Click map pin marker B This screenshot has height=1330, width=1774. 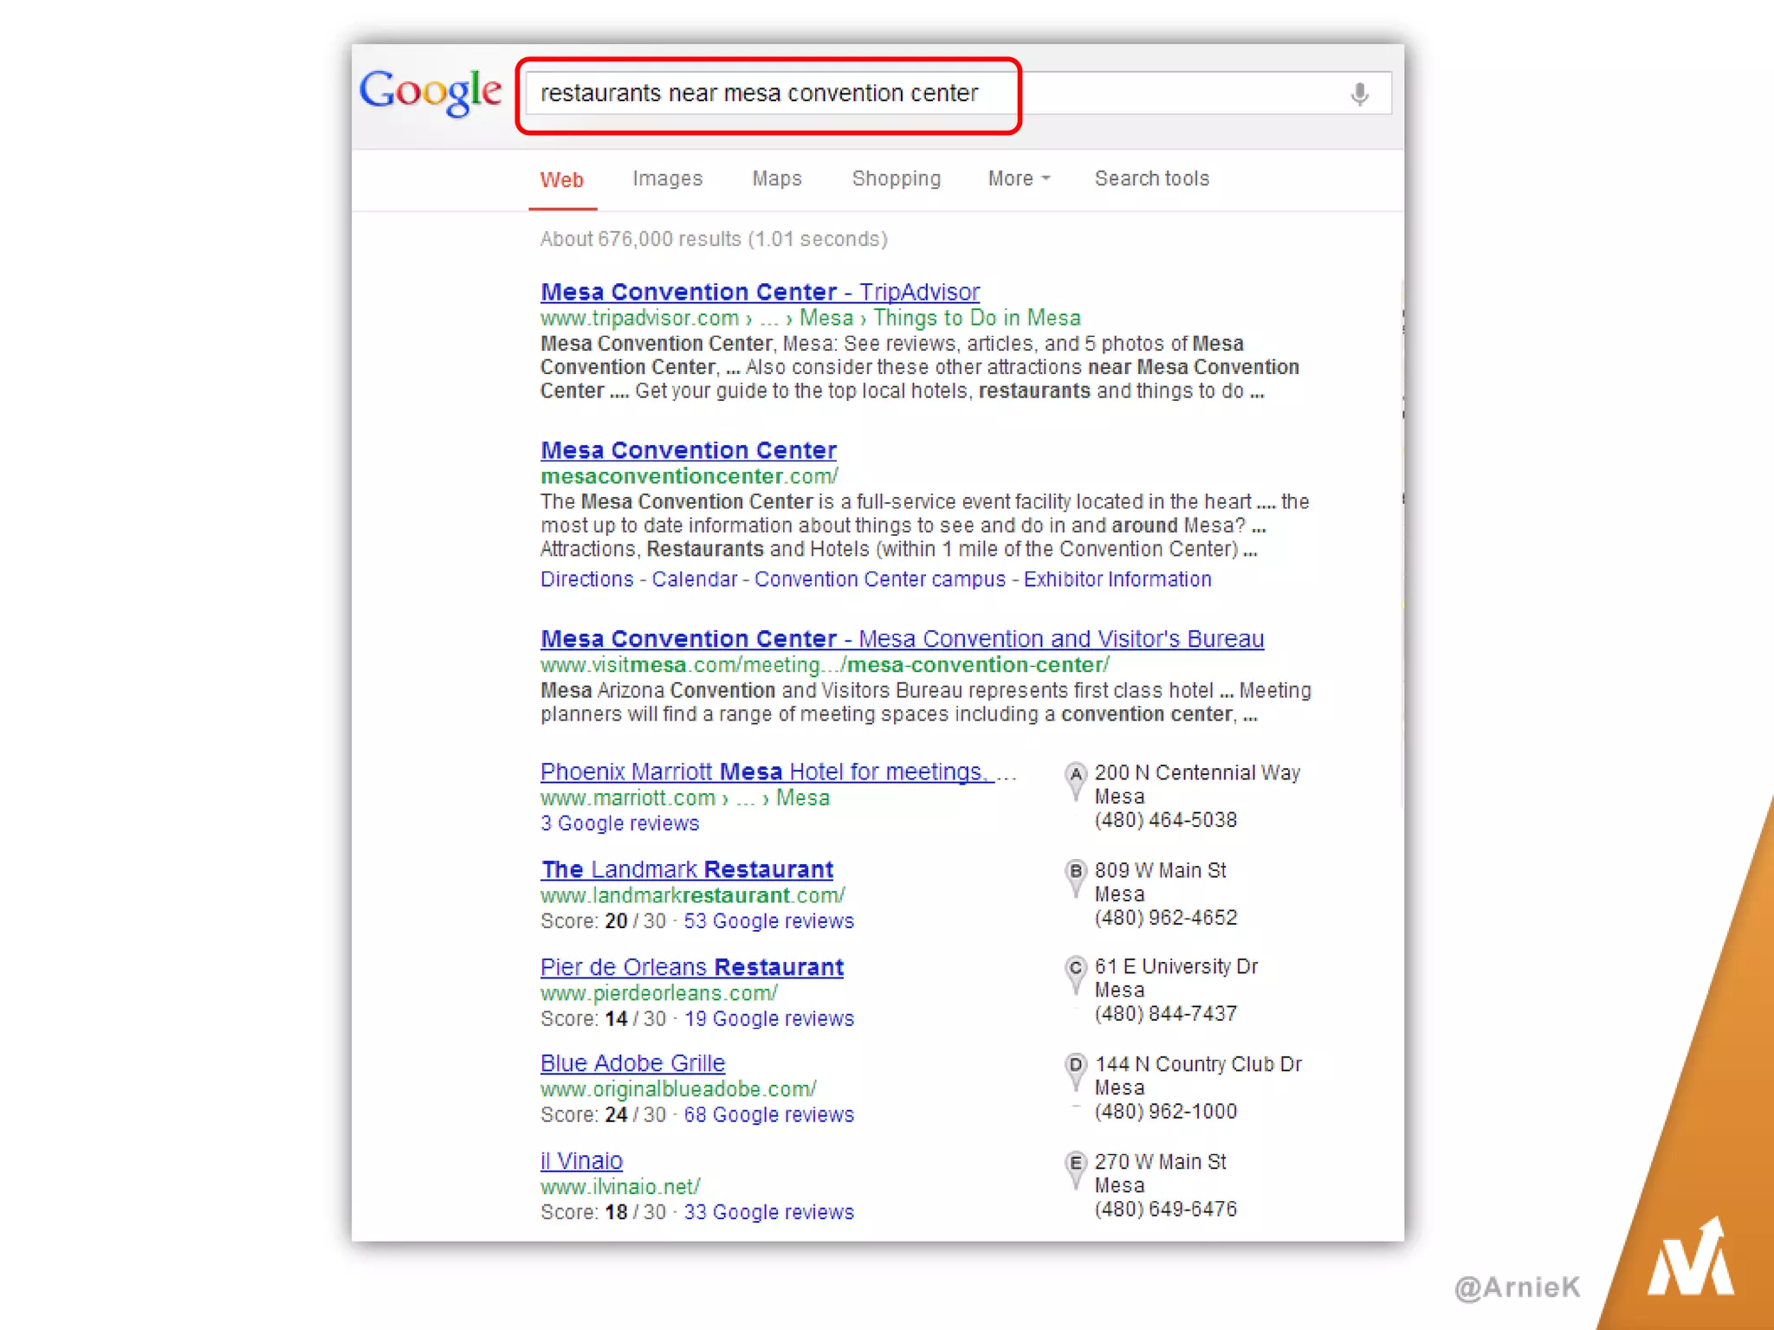pyautogui.click(x=1075, y=873)
